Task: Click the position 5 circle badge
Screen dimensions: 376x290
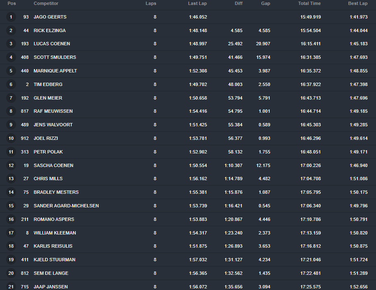Action: tap(11, 71)
